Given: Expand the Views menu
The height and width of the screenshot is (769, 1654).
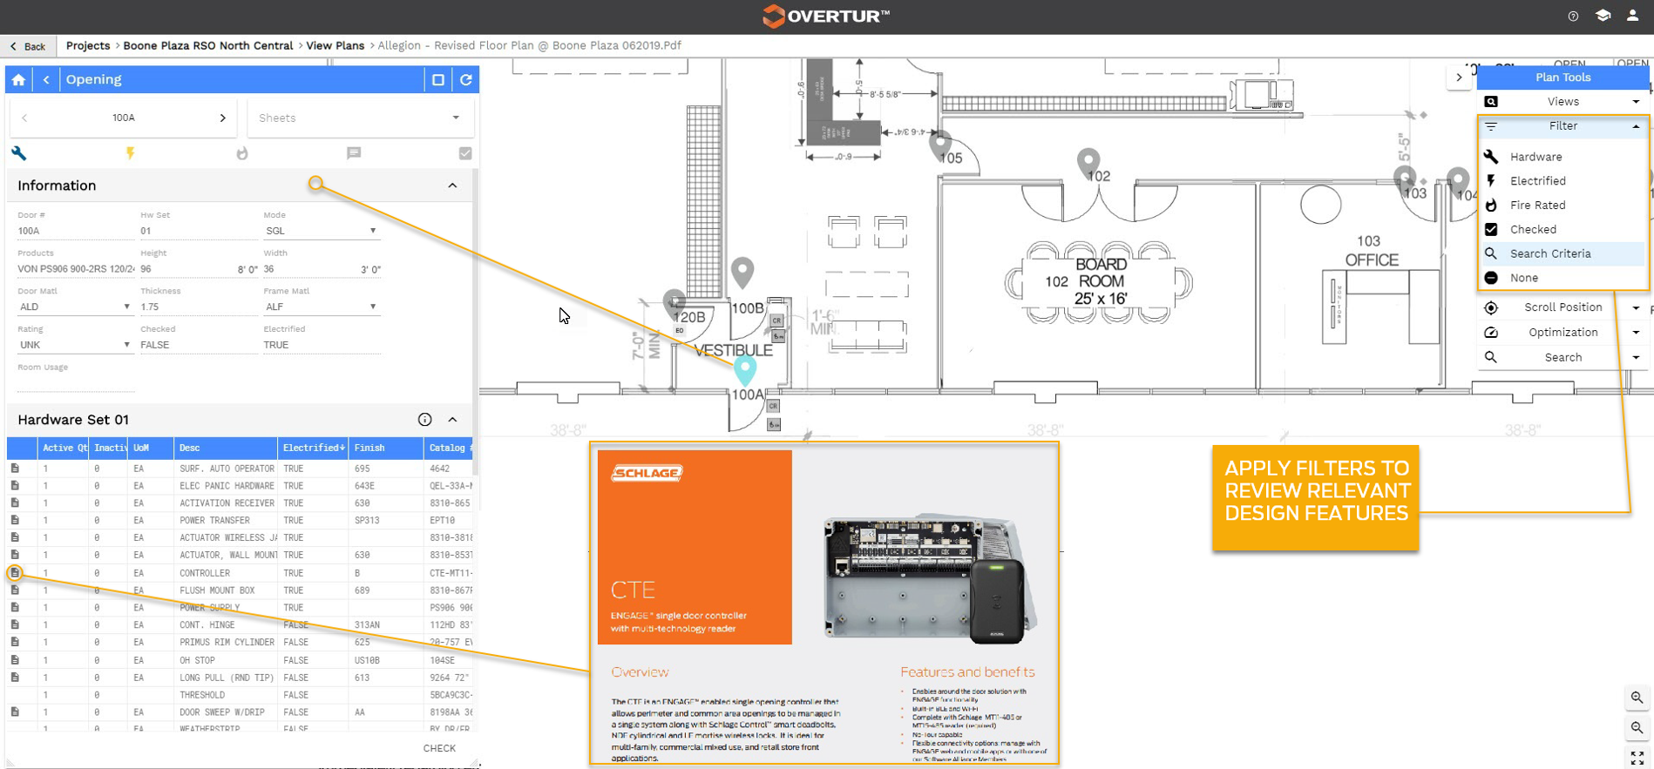Looking at the screenshot, I should [1563, 102].
